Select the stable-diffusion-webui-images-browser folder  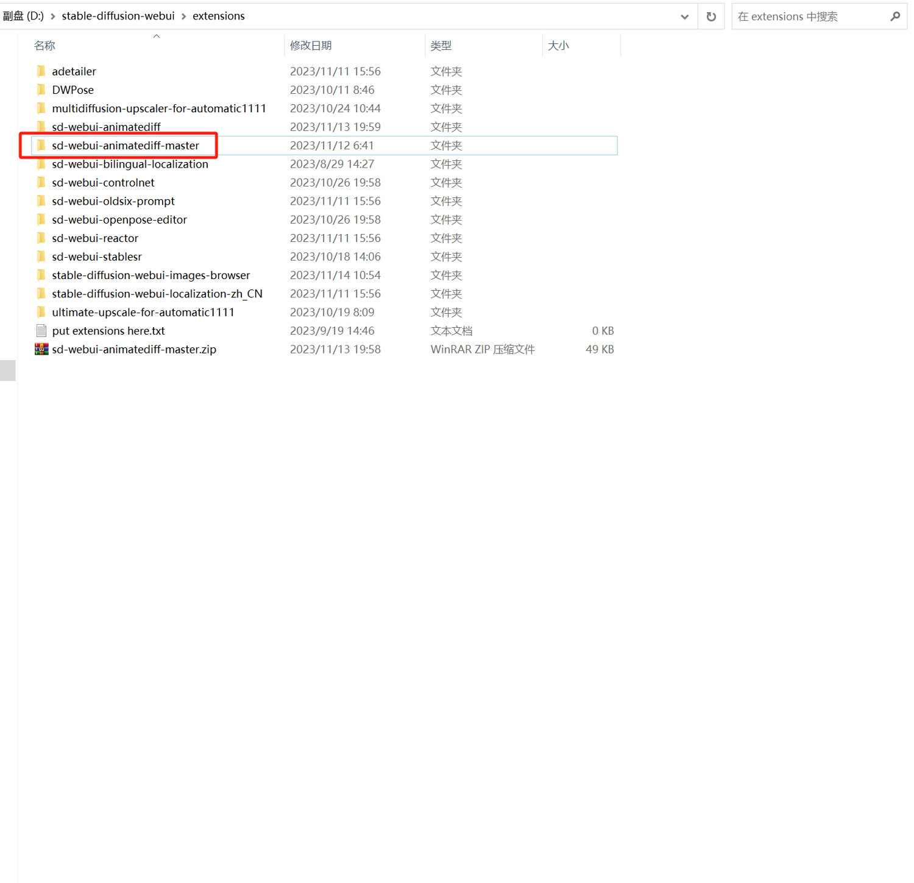point(151,275)
